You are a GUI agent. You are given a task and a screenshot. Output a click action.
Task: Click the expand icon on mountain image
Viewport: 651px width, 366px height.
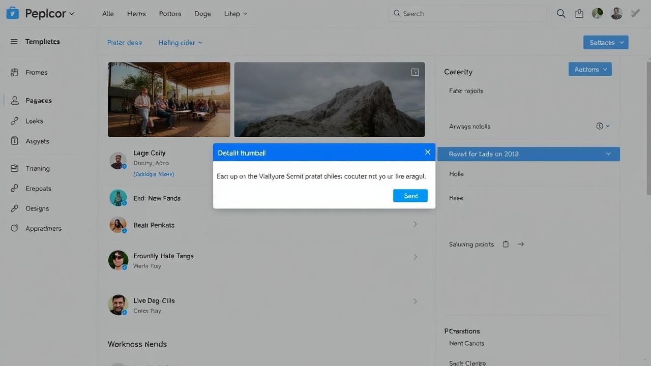(x=415, y=72)
